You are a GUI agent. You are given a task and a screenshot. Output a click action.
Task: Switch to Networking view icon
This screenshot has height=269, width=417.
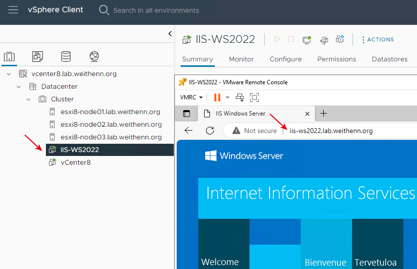point(94,57)
